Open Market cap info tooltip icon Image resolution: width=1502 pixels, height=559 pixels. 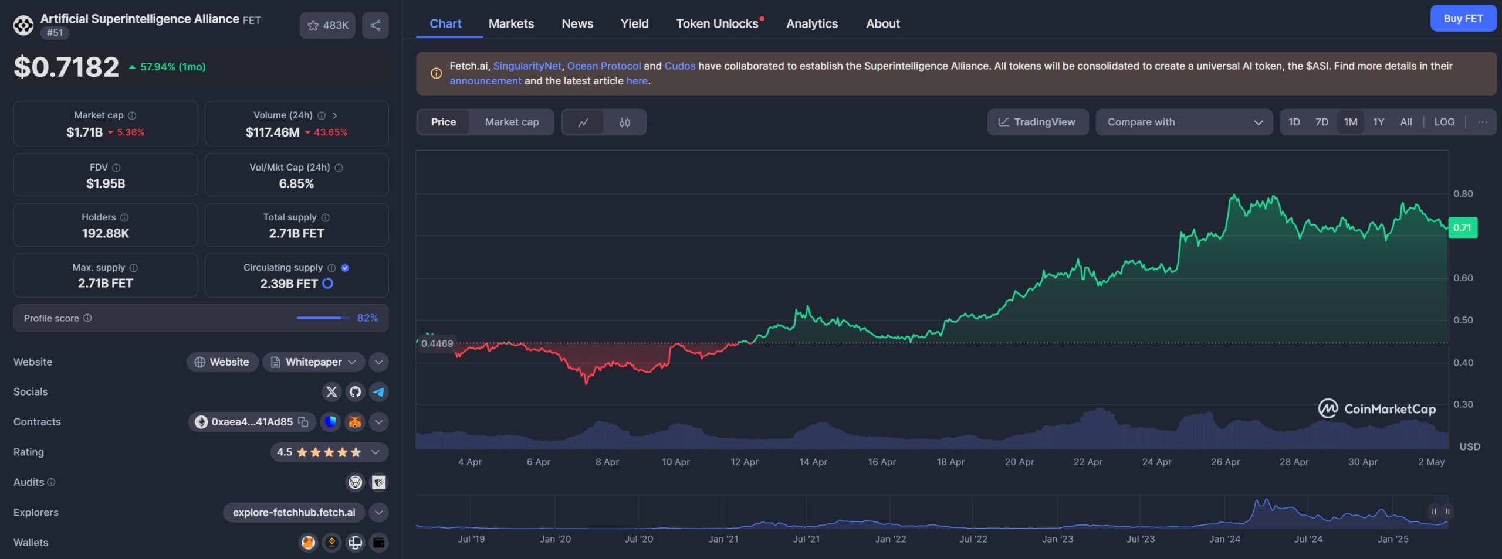point(132,115)
